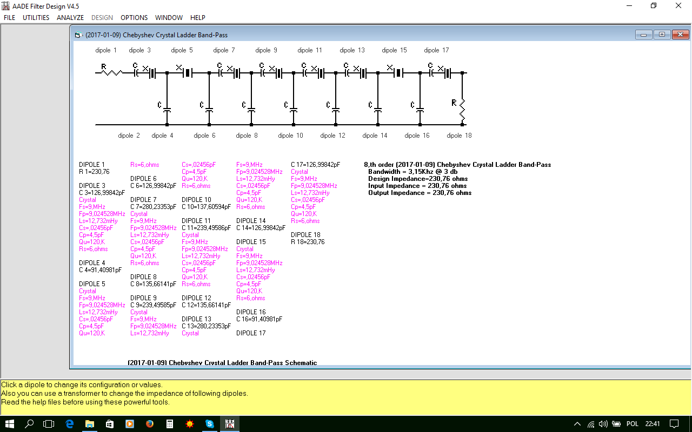The image size is (692, 432).
Task: Click the input resistor R of dipole 1
Action: 112,72
